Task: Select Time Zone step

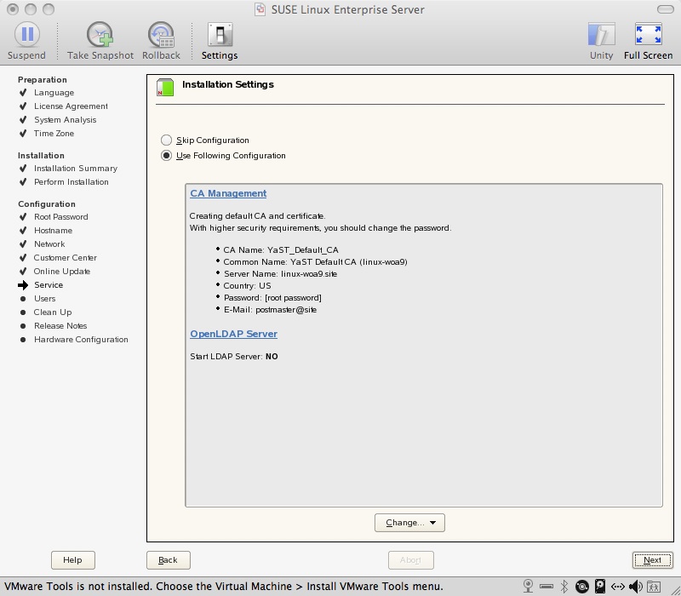Action: pos(54,134)
